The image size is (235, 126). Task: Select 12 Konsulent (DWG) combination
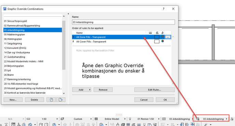point(33,48)
